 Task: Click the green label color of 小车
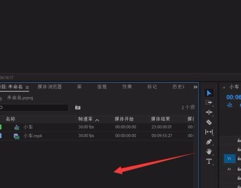[x=0, y=127]
